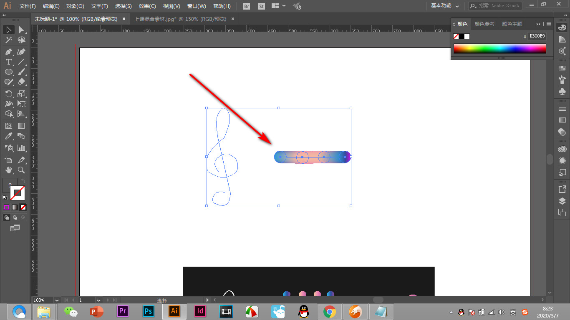Switch to the 颜色参考 tab
The width and height of the screenshot is (570, 320).
[x=484, y=24]
